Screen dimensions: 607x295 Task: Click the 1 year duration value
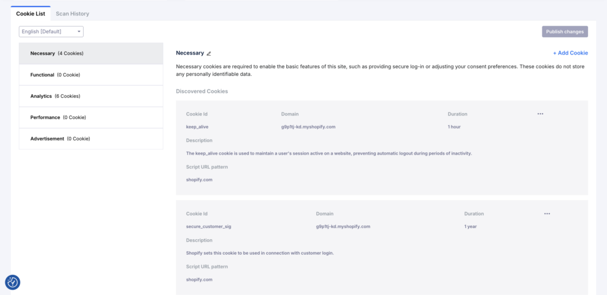[471, 226]
